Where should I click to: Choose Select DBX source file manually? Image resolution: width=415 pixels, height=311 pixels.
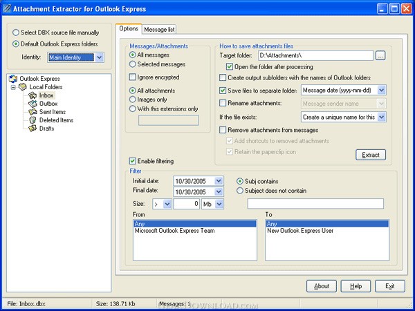coord(56,32)
